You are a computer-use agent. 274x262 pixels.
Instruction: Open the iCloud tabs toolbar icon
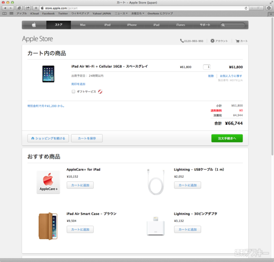coord(19,8)
